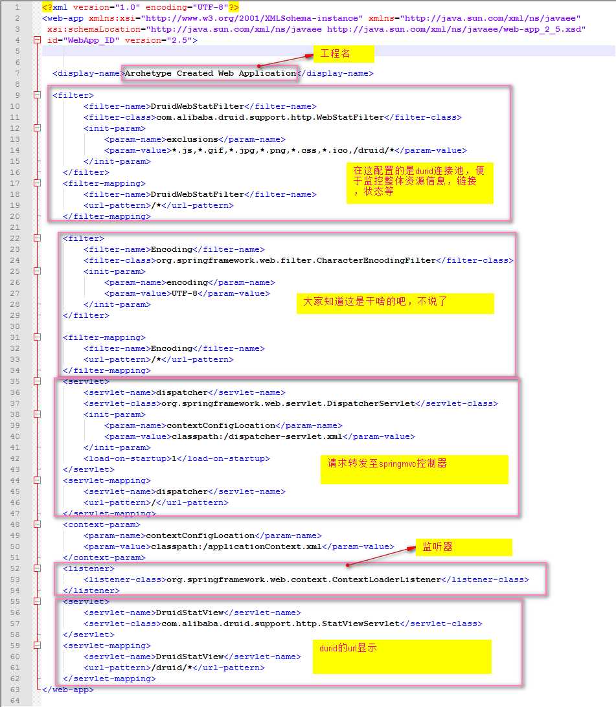Click StatViewServlet class on line 57
This screenshot has width=616, height=707.
[280, 623]
